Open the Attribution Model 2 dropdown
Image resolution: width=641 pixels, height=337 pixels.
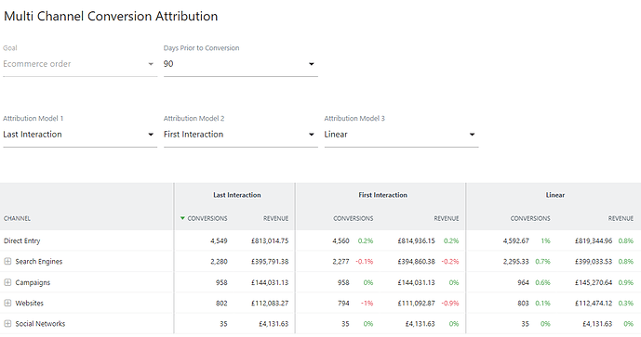coord(241,135)
